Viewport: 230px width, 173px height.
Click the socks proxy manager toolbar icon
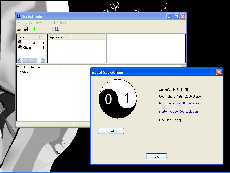[x=57, y=29]
